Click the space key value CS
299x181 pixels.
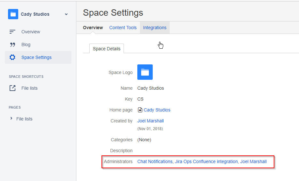click(140, 99)
